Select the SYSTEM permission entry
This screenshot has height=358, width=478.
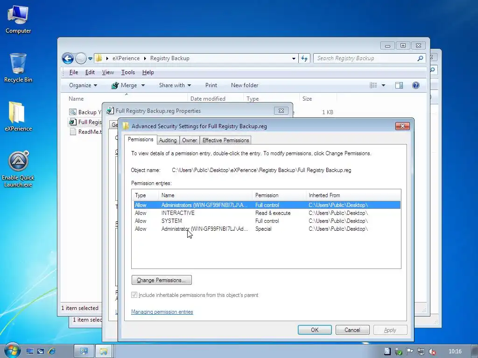point(267,220)
